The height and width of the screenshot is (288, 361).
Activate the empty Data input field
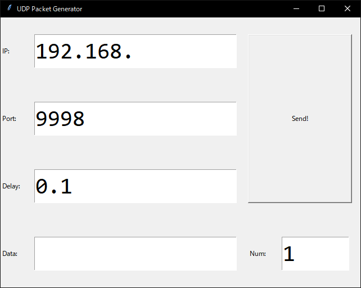pos(136,254)
